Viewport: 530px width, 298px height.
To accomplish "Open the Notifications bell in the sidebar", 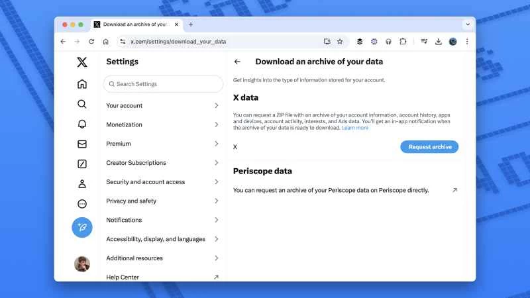I will (82, 124).
